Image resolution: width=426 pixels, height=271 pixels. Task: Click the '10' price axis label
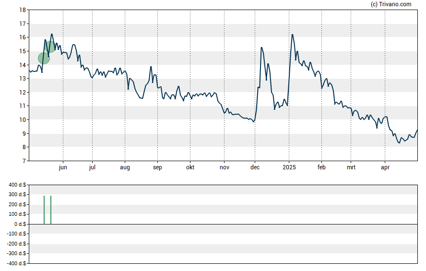pos(23,120)
